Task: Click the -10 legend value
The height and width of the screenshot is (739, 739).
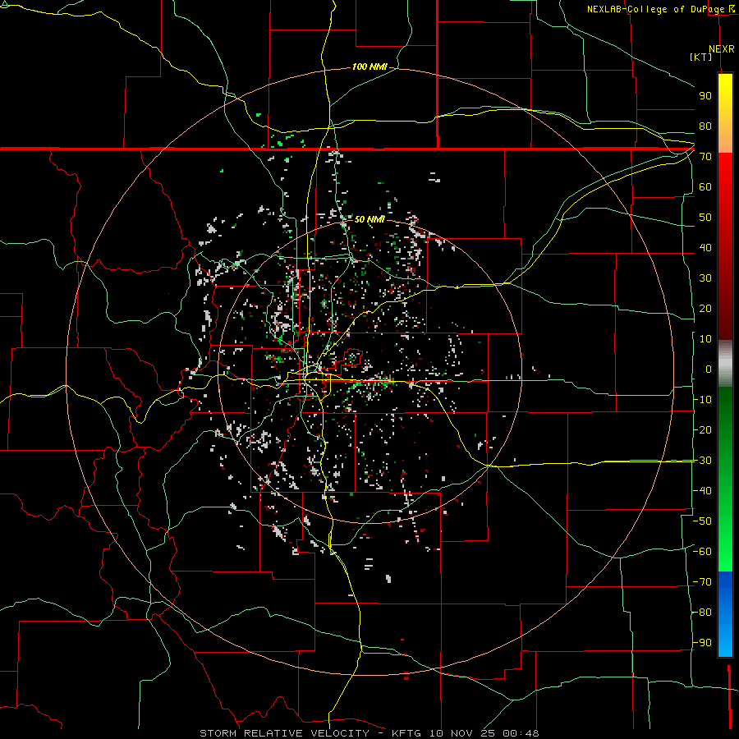Action: [x=702, y=400]
